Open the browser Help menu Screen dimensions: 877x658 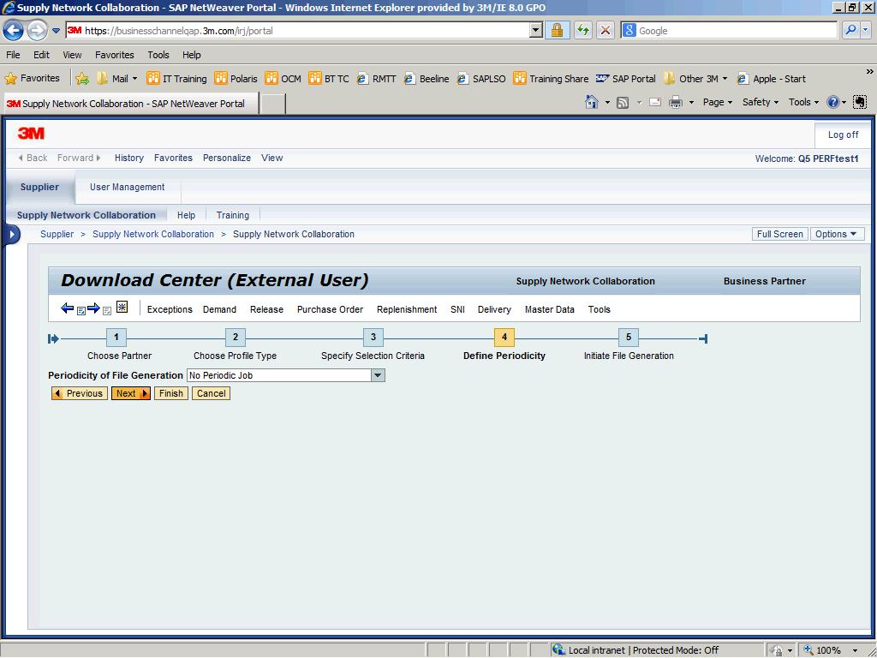(191, 55)
